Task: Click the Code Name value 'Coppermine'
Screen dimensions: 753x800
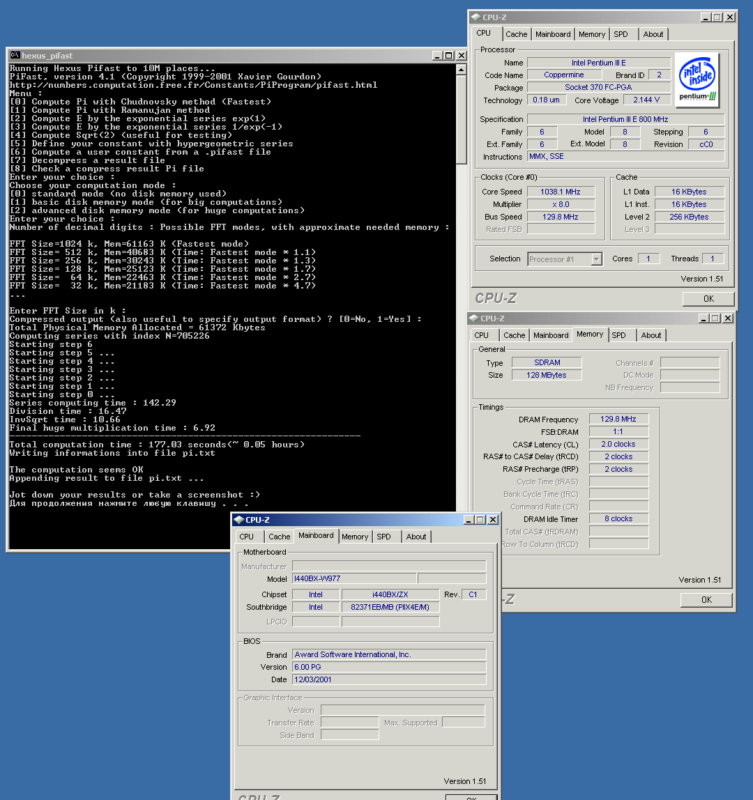Action: [x=563, y=75]
